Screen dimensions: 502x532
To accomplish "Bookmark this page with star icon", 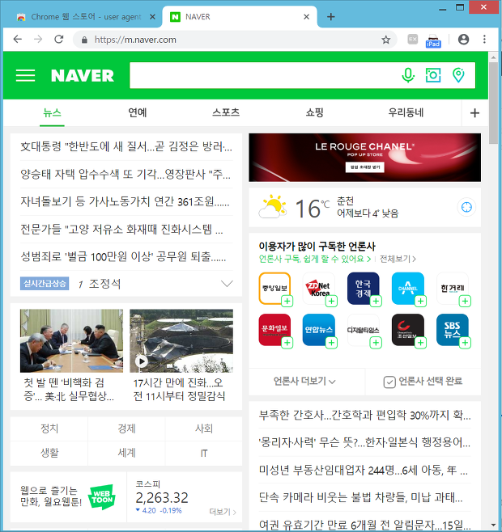I will 385,40.
